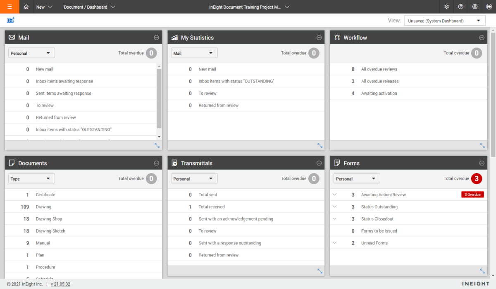The height and width of the screenshot is (289, 496).
Task: Open Forms to be Issued row
Action: pyautogui.click(x=409, y=231)
